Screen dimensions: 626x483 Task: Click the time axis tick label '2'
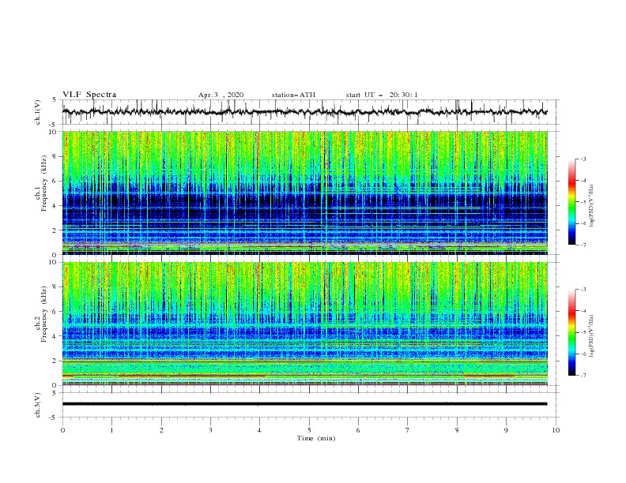coord(161,430)
